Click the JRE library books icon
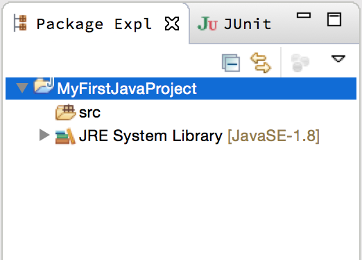 pyautogui.click(x=65, y=136)
